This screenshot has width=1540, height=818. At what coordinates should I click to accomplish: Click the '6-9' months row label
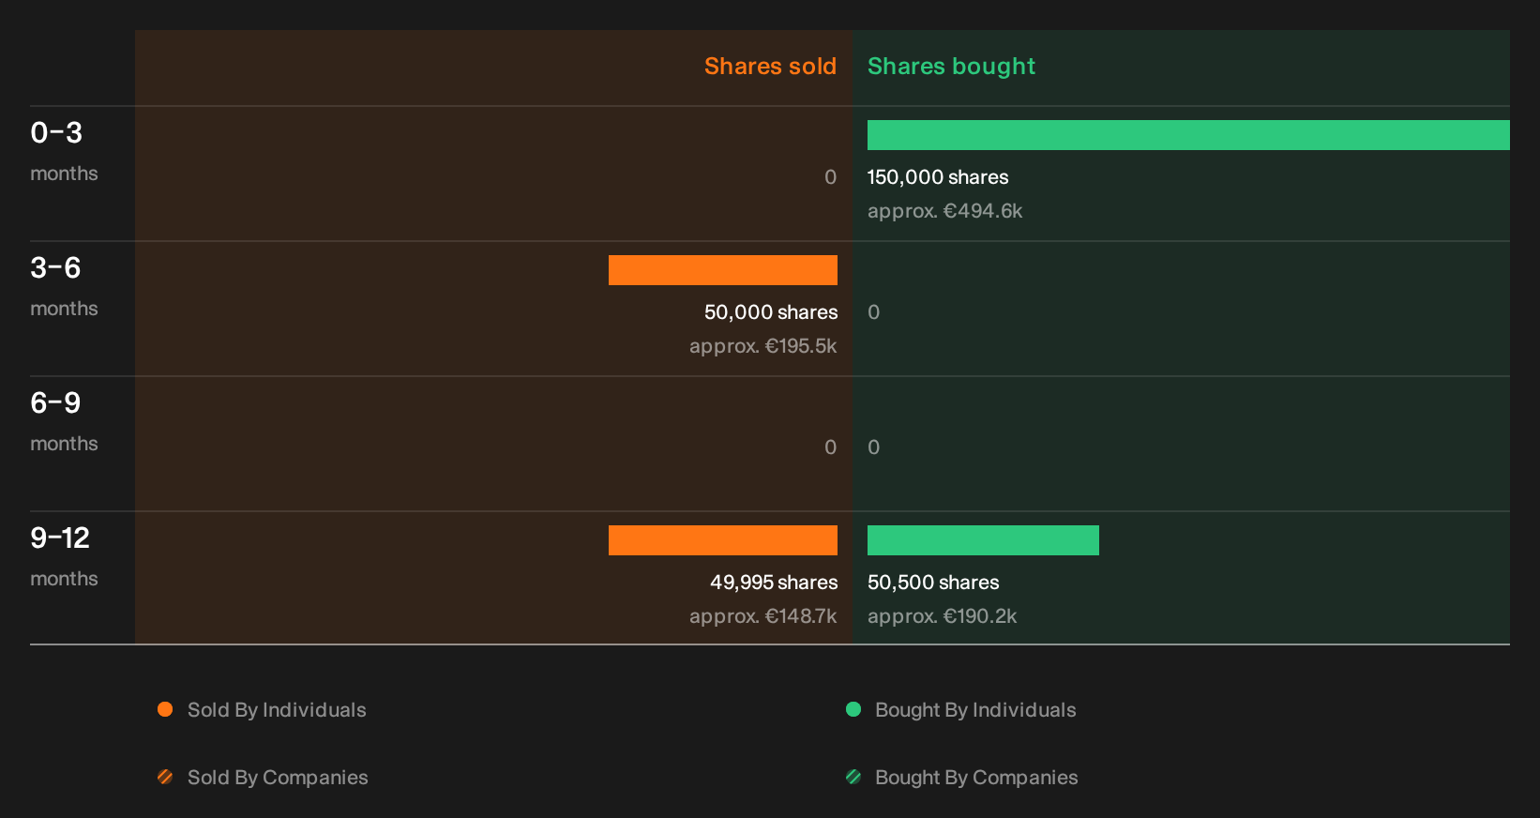(x=56, y=403)
